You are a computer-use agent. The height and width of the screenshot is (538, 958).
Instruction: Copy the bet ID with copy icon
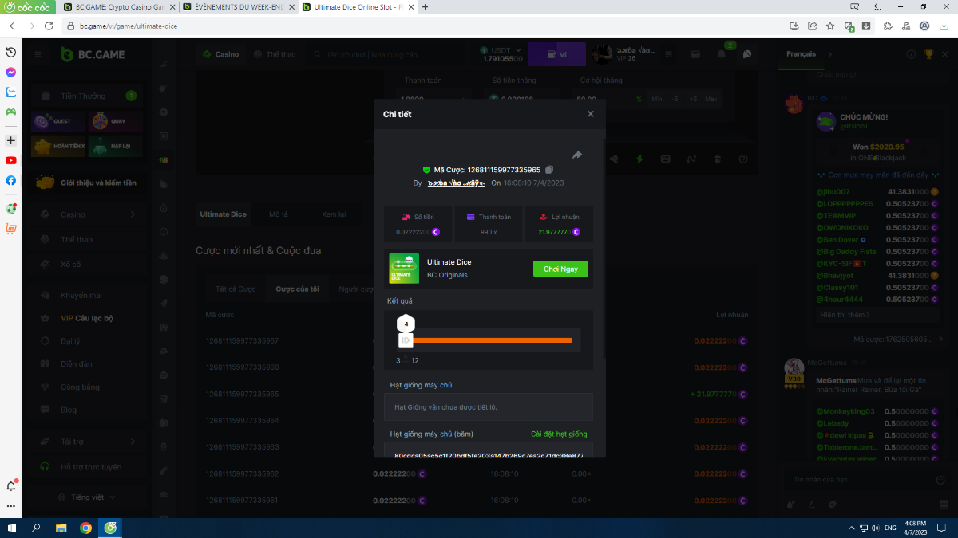click(549, 170)
